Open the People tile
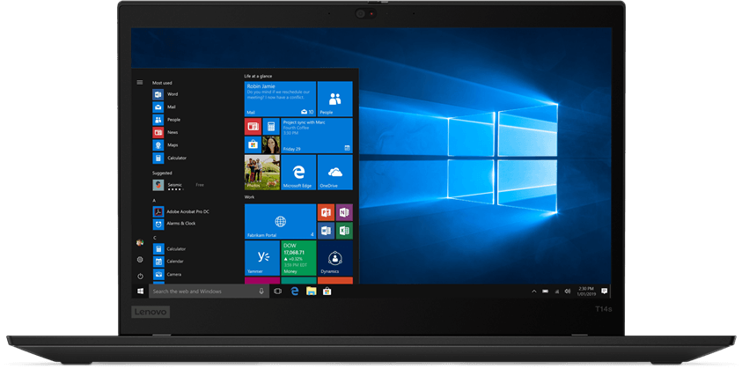 [334, 100]
